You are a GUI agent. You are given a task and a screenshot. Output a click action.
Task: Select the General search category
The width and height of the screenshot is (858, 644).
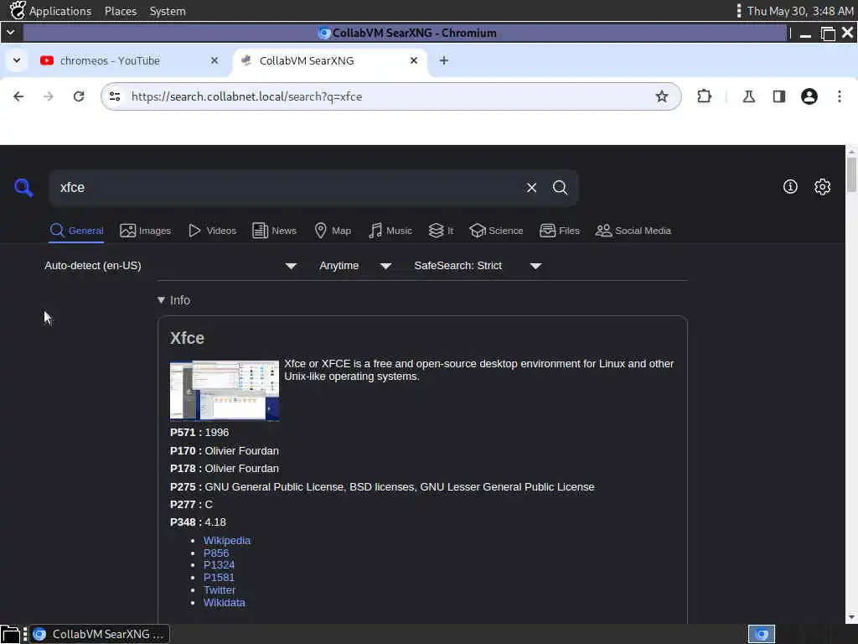[x=76, y=231]
